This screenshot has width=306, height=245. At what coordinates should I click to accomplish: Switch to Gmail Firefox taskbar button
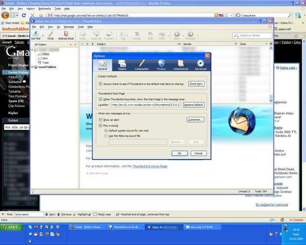pyautogui.click(x=87, y=227)
